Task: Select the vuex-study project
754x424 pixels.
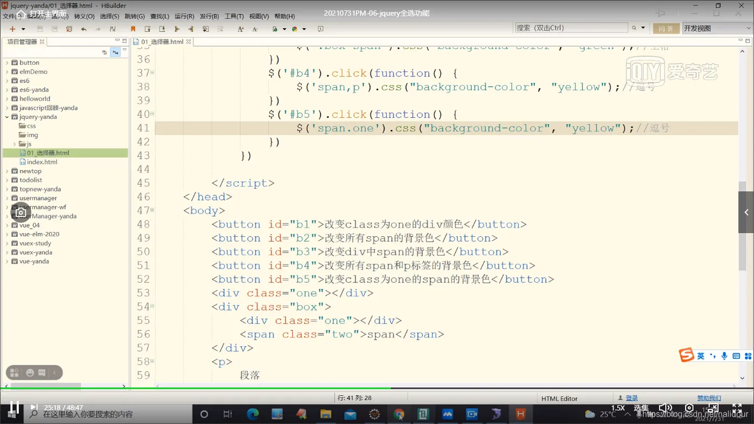Action: coord(35,243)
